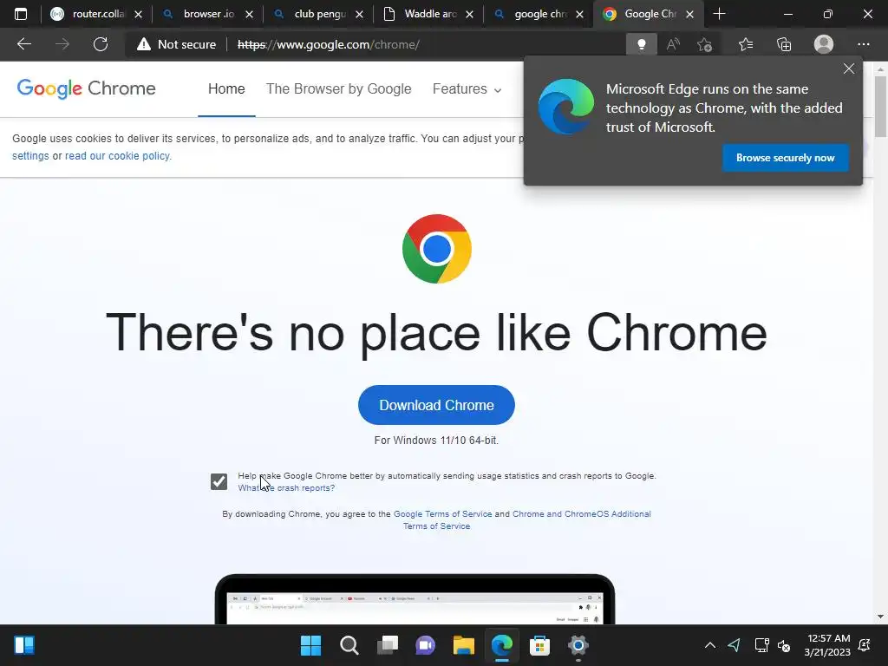Open The Browser by Google page
This screenshot has height=666, width=888.
339,89
